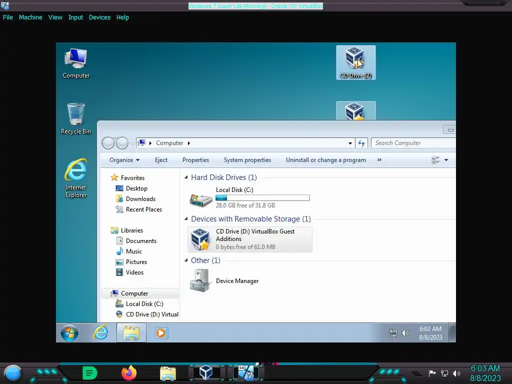Click the Windows 7 VM host taskbar icon

click(x=246, y=372)
